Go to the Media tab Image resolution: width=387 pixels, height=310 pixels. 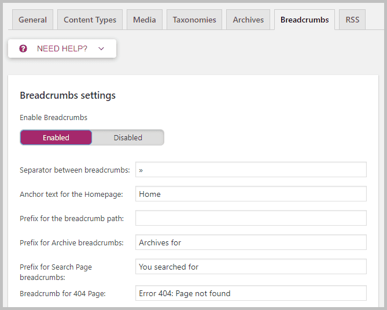(144, 20)
